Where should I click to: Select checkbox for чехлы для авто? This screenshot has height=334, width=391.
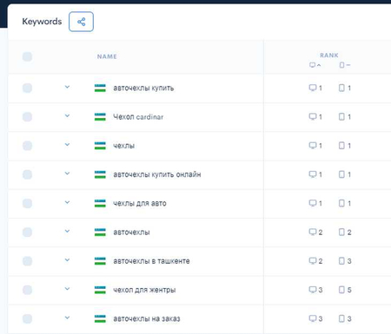click(27, 203)
